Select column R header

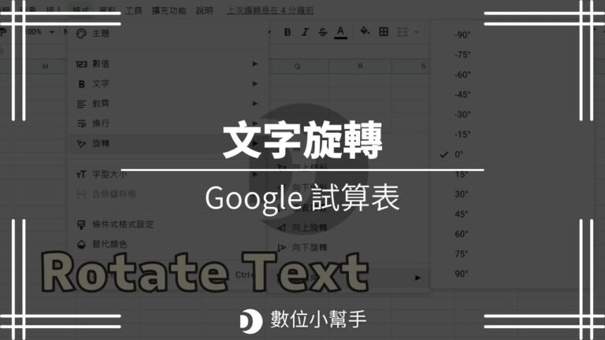tap(360, 66)
